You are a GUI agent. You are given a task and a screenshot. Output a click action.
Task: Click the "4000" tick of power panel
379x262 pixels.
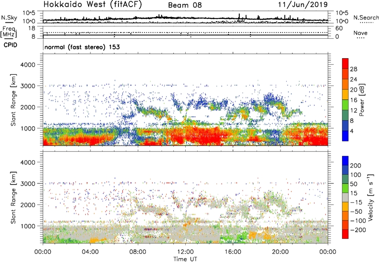[28, 65]
